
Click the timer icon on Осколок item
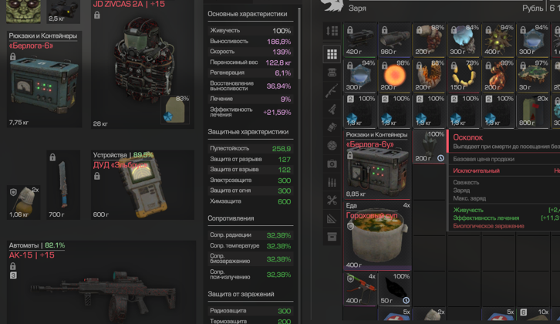[440, 158]
